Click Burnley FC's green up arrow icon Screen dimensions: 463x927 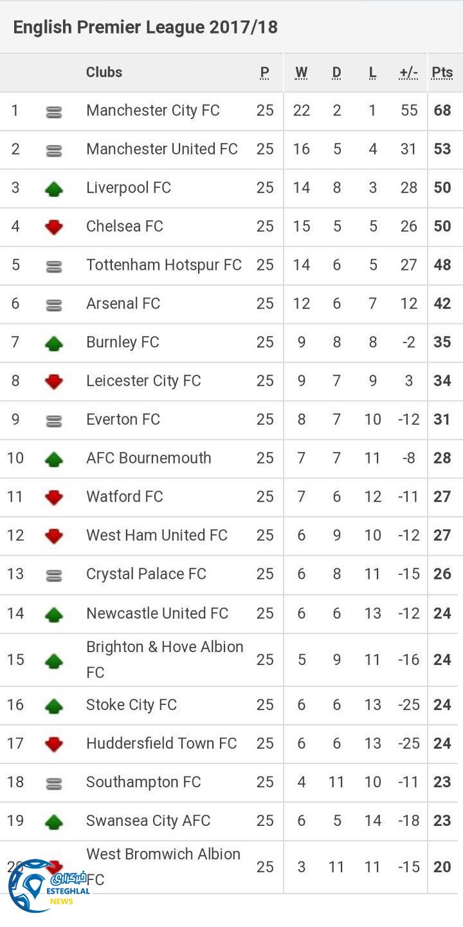54,343
